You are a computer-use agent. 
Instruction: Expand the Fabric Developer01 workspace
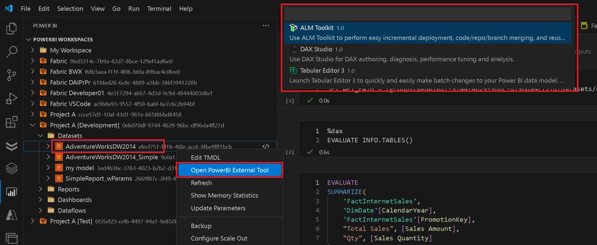point(32,93)
